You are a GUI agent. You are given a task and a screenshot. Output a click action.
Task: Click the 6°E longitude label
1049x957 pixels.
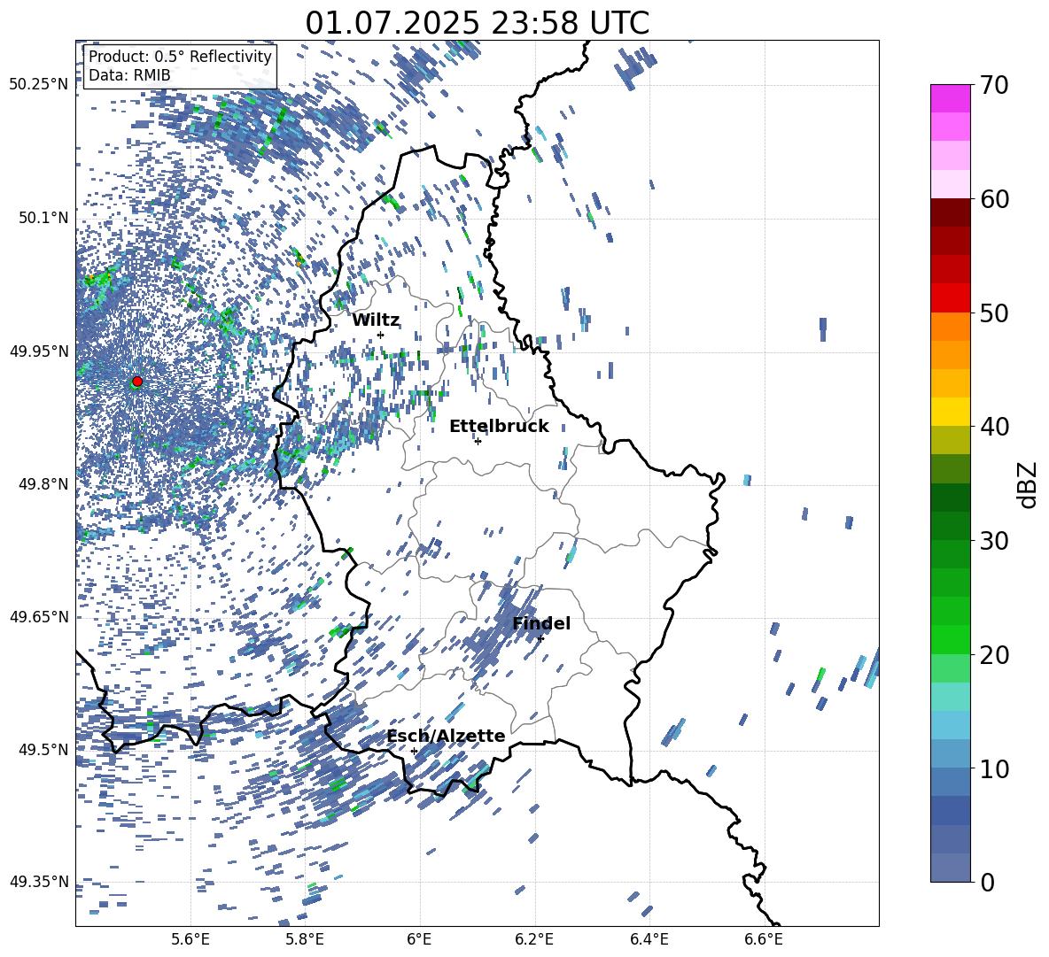[419, 939]
